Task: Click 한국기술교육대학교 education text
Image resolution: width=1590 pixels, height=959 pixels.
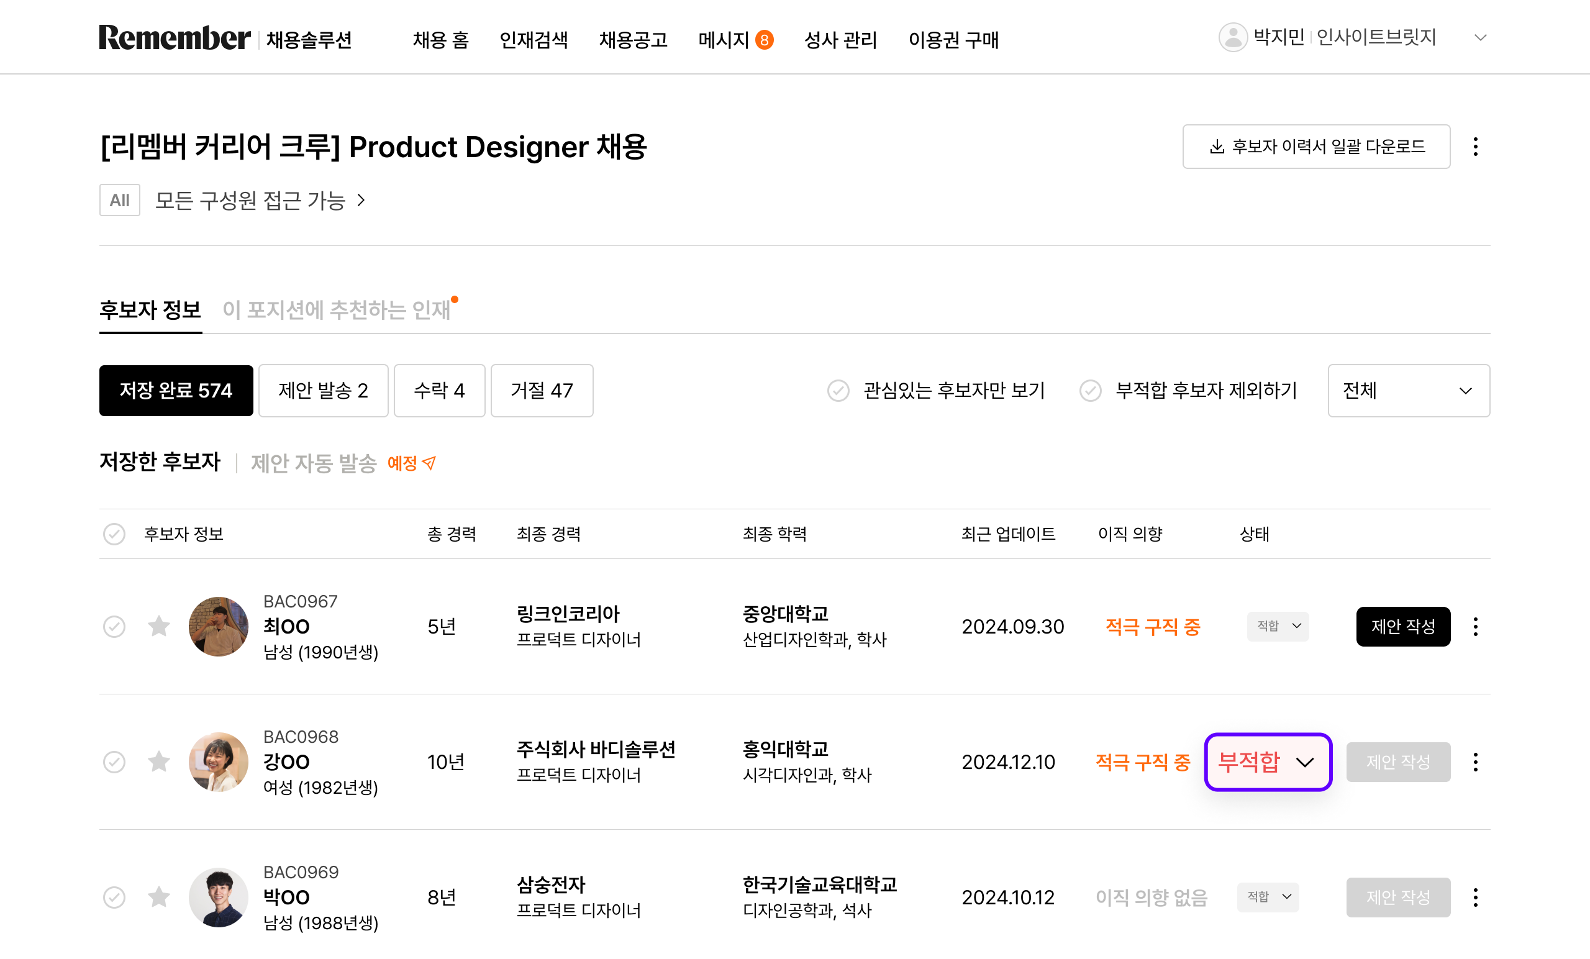Action: point(820,885)
